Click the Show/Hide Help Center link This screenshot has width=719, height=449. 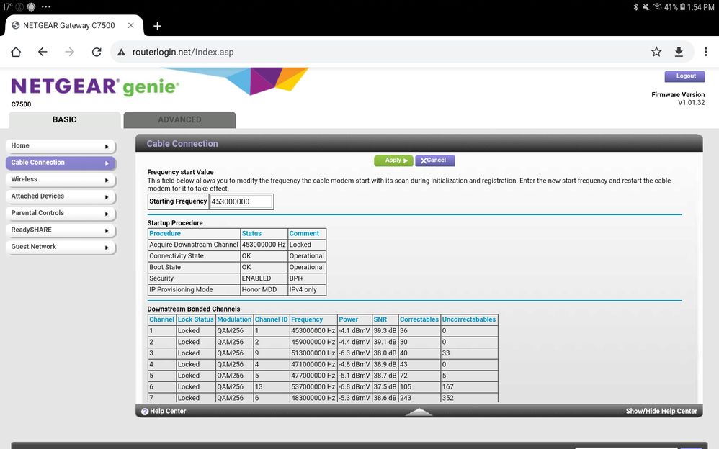661,412
